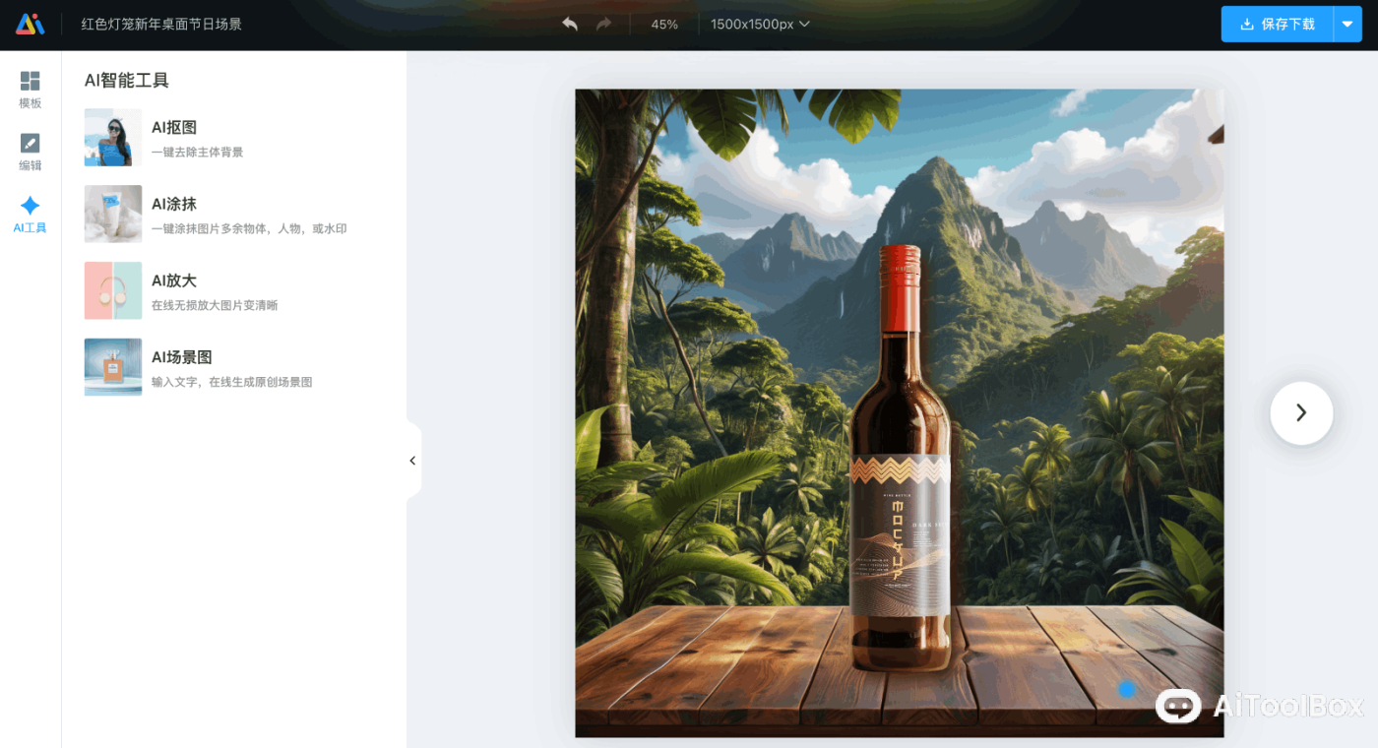Click the AI抠图 woman thumbnail
Viewport: 1378px width, 748px height.
[113, 137]
